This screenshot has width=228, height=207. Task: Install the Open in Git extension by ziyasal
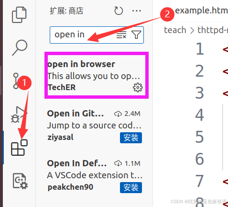[131, 138]
